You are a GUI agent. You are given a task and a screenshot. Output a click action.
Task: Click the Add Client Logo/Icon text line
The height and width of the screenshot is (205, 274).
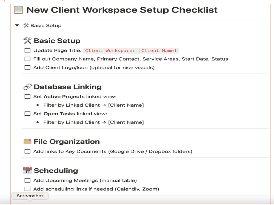[x=94, y=68]
